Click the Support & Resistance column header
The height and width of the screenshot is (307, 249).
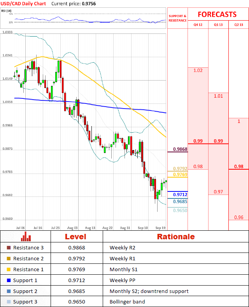click(177, 18)
